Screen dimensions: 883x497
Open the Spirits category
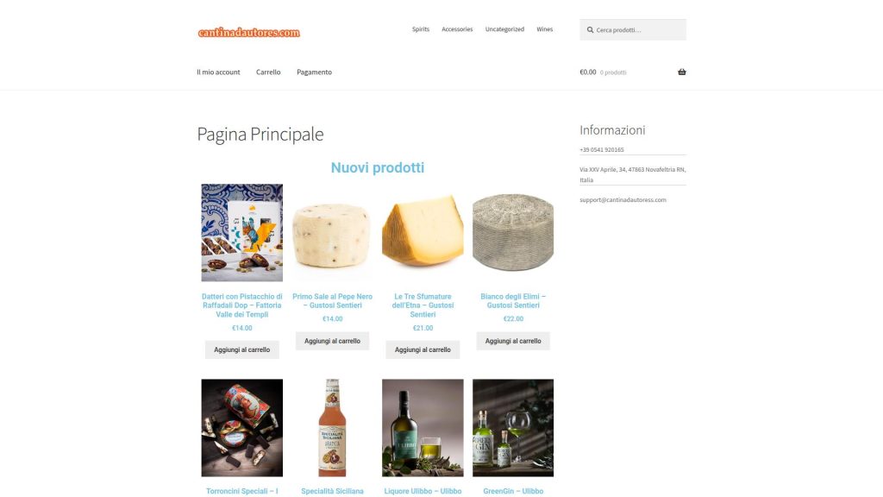pyautogui.click(x=421, y=29)
